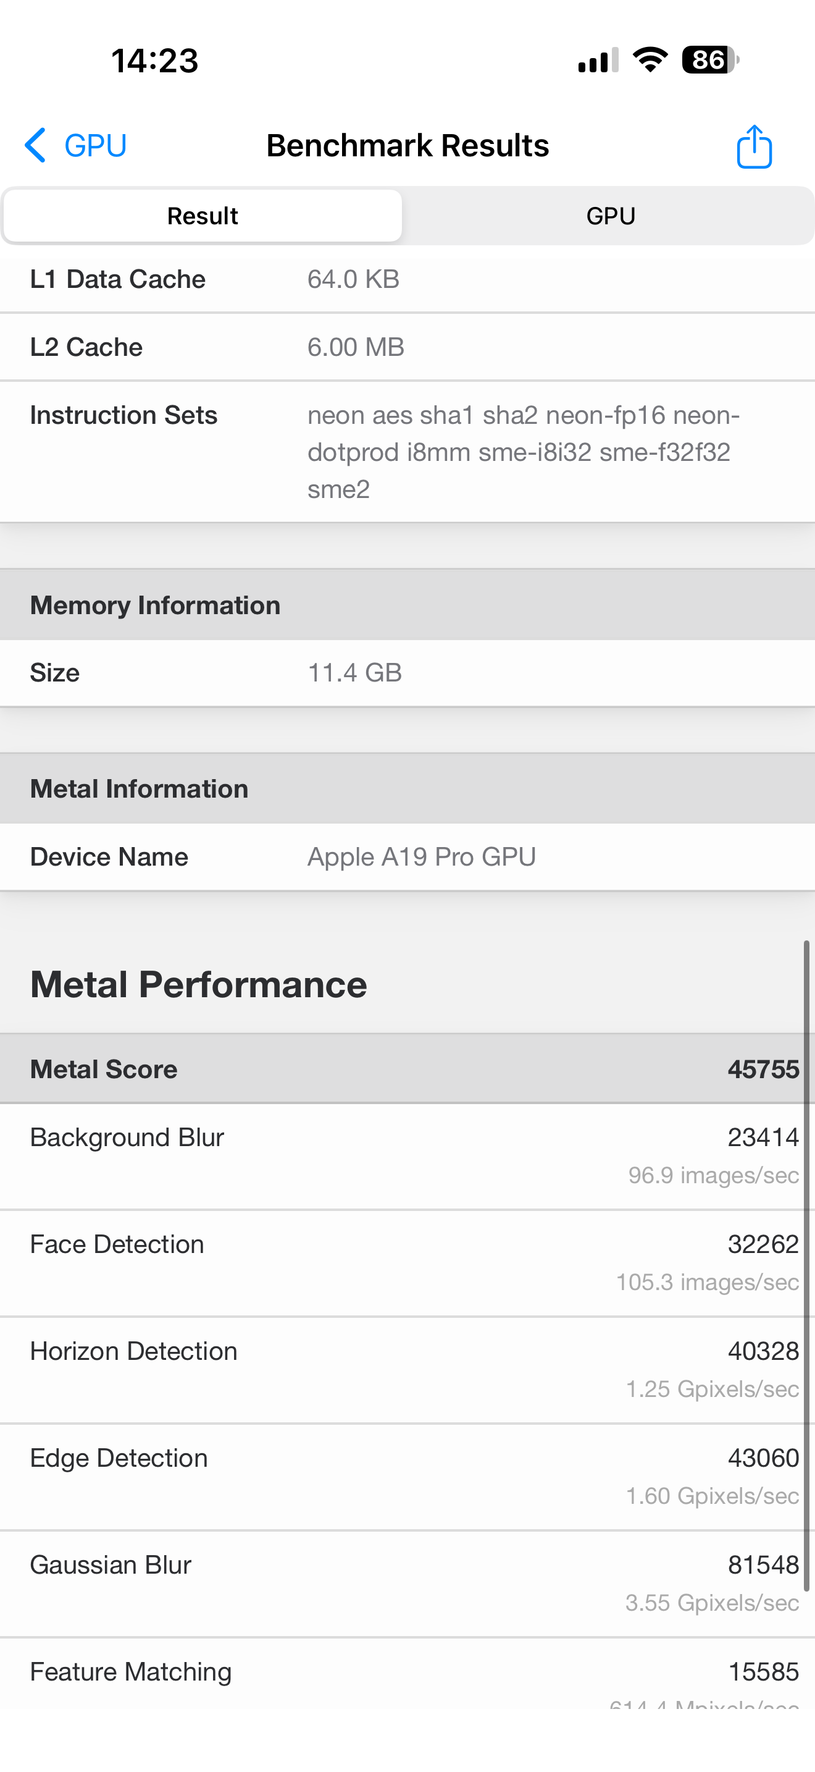Tap the Benchmark Results title
The height and width of the screenshot is (1772, 815).
407,146
